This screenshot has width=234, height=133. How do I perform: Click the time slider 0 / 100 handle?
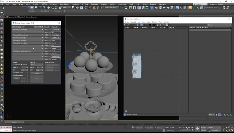pyautogui.click(x=14, y=122)
